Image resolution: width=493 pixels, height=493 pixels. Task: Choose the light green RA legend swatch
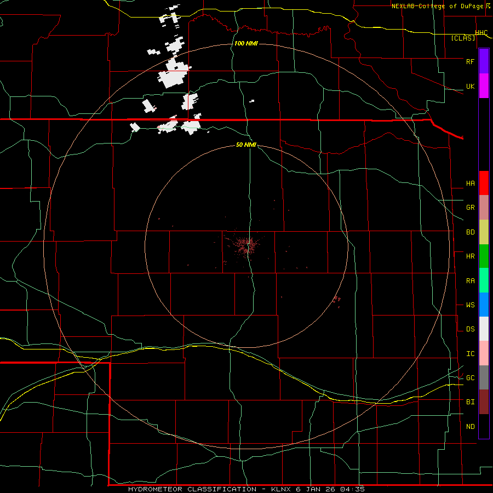click(484, 280)
